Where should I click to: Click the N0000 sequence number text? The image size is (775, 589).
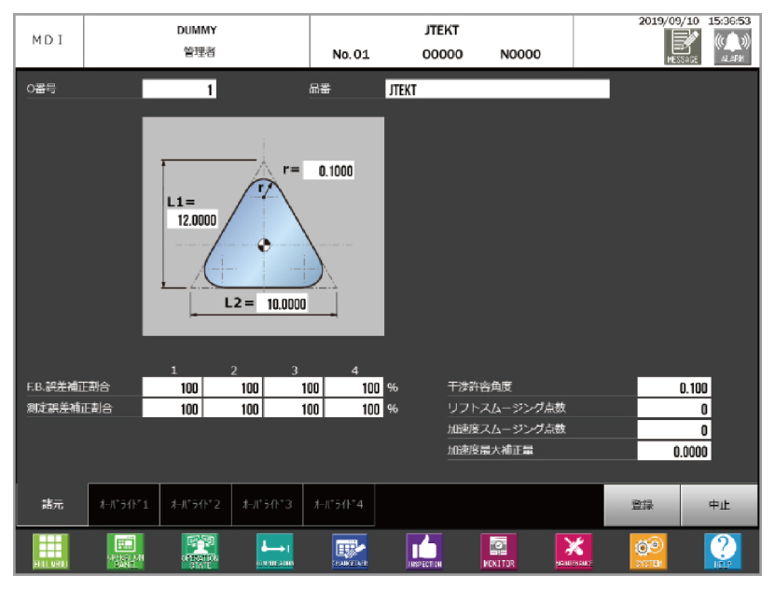click(x=520, y=54)
